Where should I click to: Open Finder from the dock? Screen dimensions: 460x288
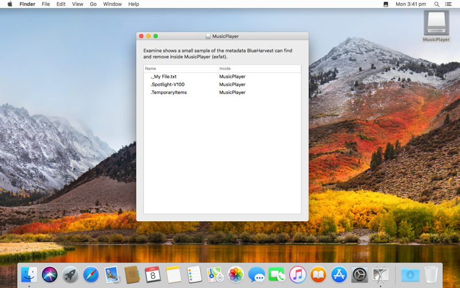click(29, 275)
